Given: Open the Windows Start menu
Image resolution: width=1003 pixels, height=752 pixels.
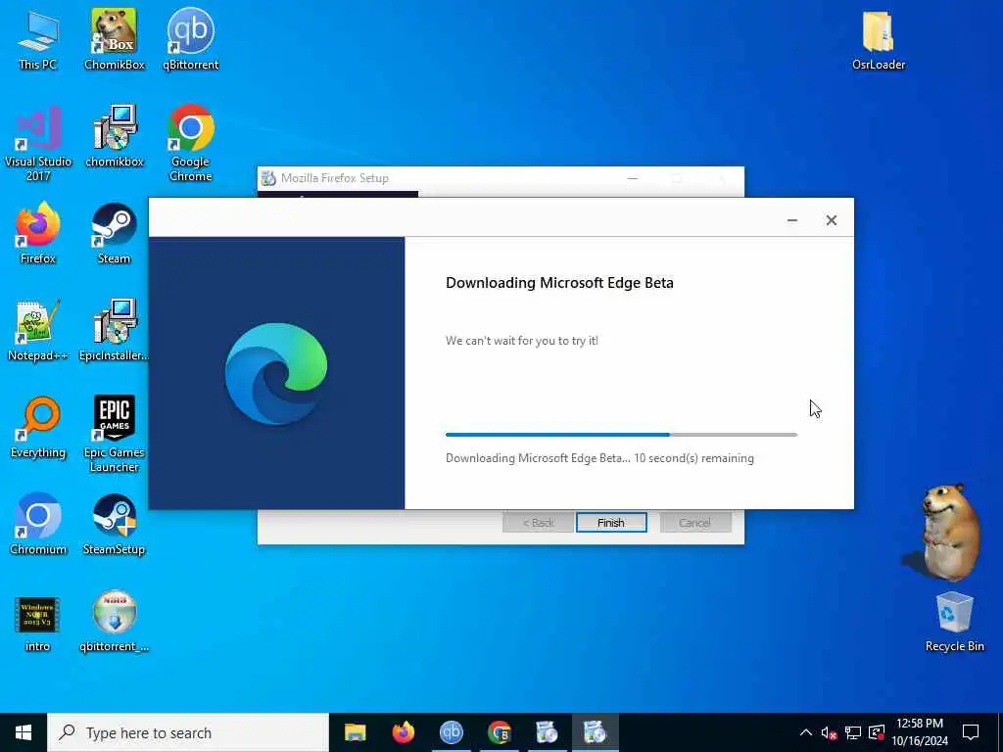Looking at the screenshot, I should 24,732.
